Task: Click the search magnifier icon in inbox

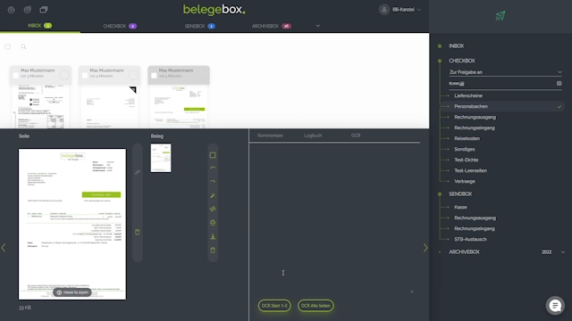Action: click(x=23, y=46)
